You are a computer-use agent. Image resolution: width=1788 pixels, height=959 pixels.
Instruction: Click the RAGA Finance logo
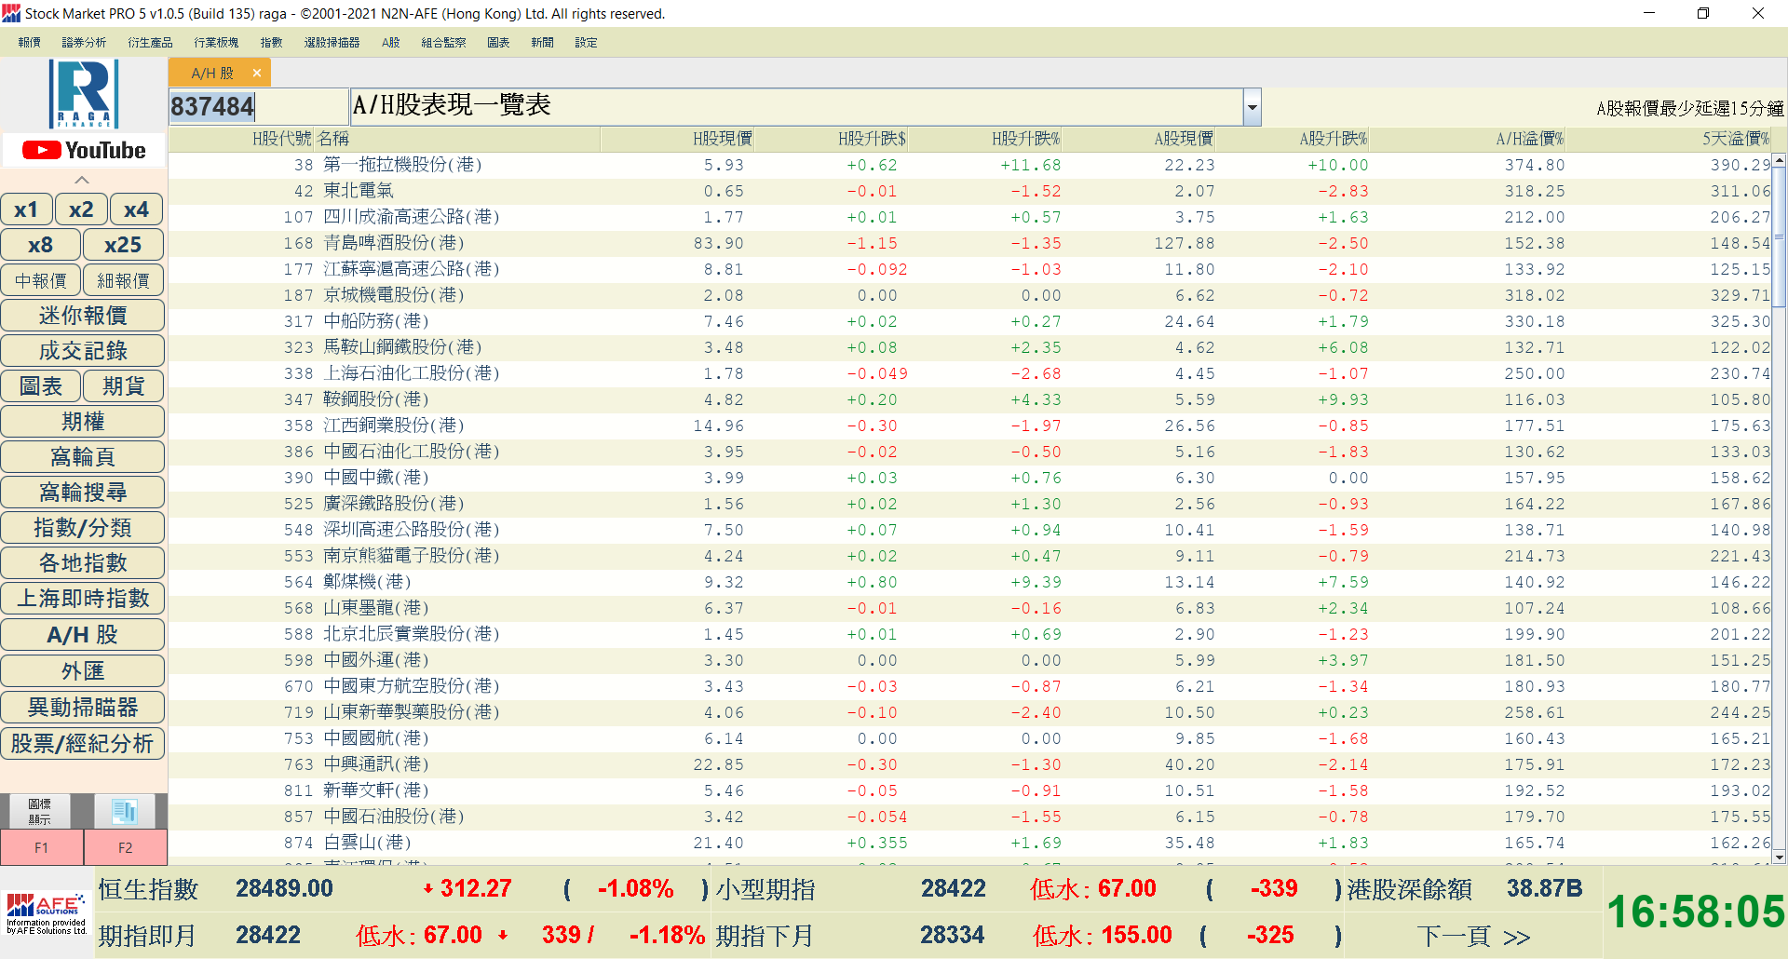pyautogui.click(x=84, y=94)
